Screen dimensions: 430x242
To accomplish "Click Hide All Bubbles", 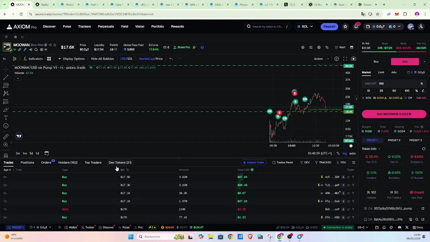I will 102,59.
